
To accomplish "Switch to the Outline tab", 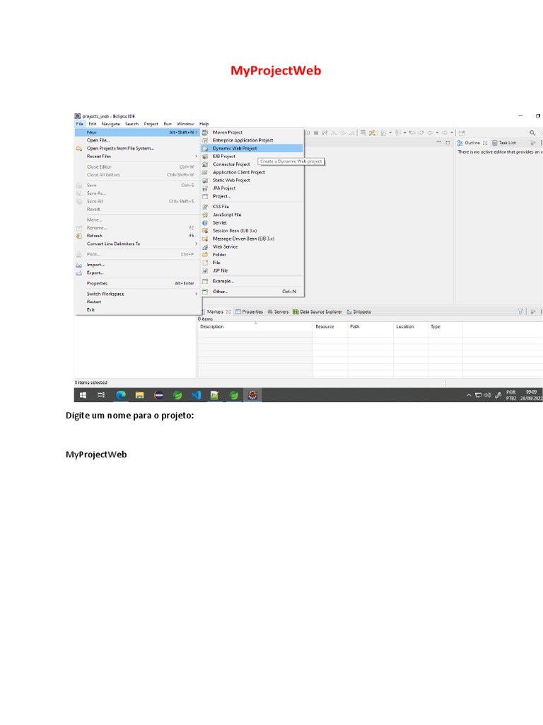I will tap(472, 143).
